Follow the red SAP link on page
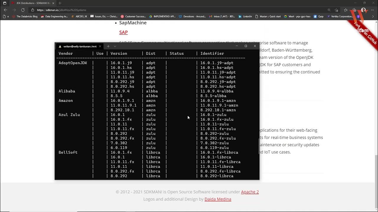The width and height of the screenshot is (378, 212). [x=123, y=32]
